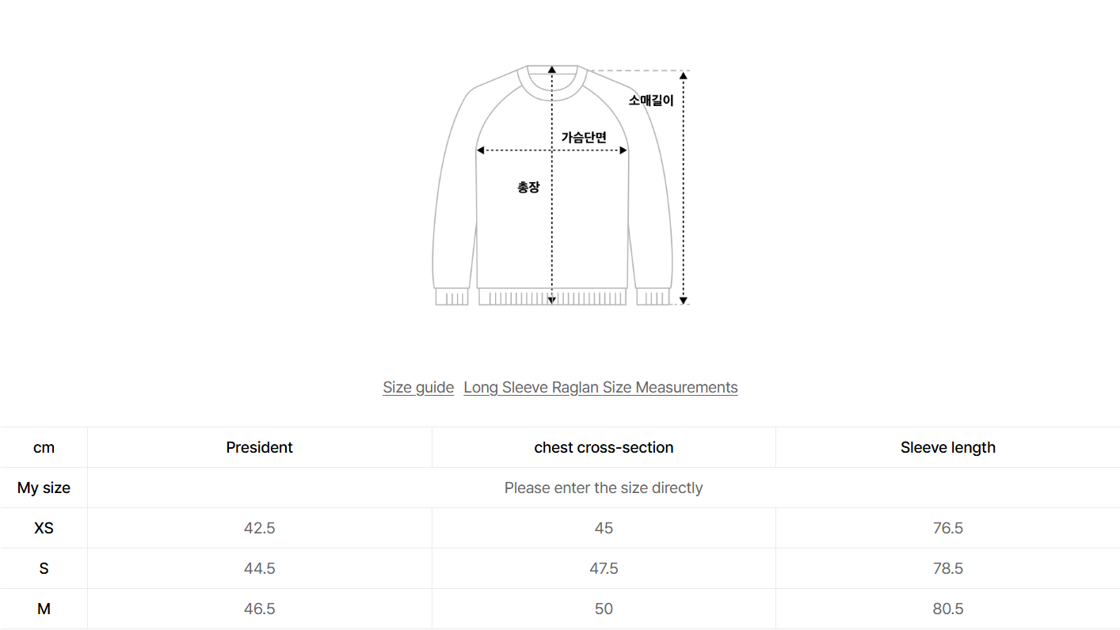Click the 47.5 chest value for S
1120x630 pixels.
(604, 568)
